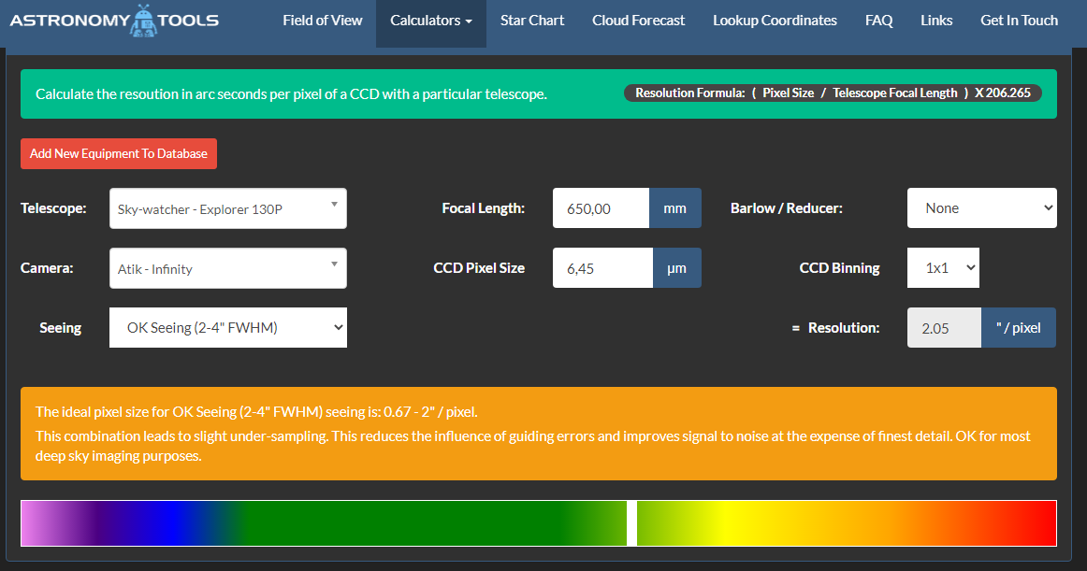Open the Field of View page
The width and height of the screenshot is (1087, 571).
click(323, 21)
